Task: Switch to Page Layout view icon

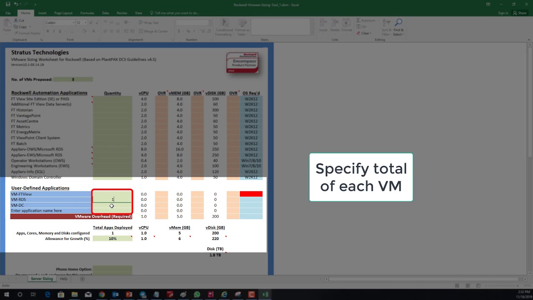Action: (468, 285)
